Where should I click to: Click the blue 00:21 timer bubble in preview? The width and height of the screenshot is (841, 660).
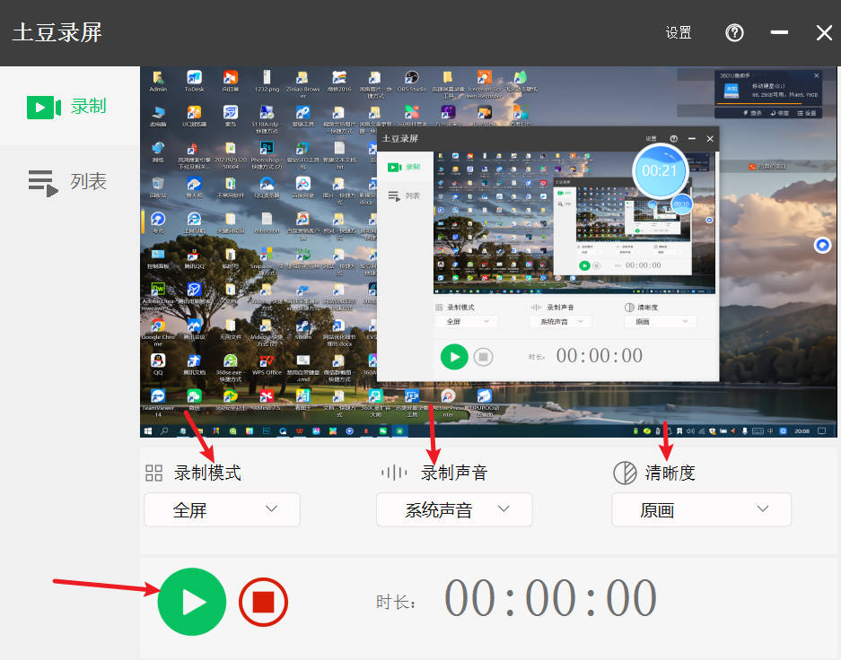[660, 169]
